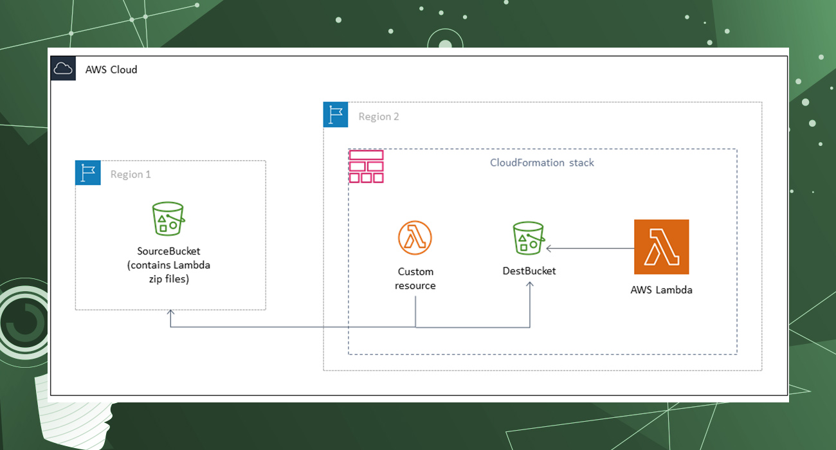Click the "contains Lambda zip files" caption
Image resolution: width=836 pixels, height=450 pixels.
click(x=169, y=272)
